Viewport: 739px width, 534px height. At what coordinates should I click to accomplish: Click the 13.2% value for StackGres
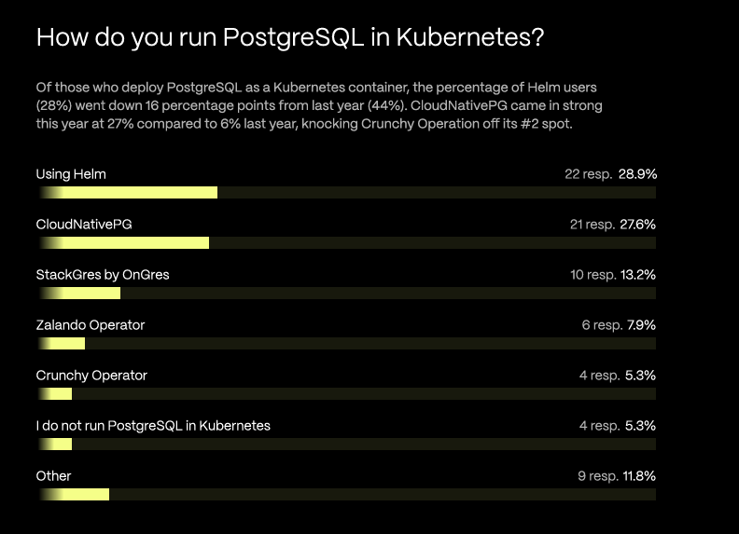point(637,275)
